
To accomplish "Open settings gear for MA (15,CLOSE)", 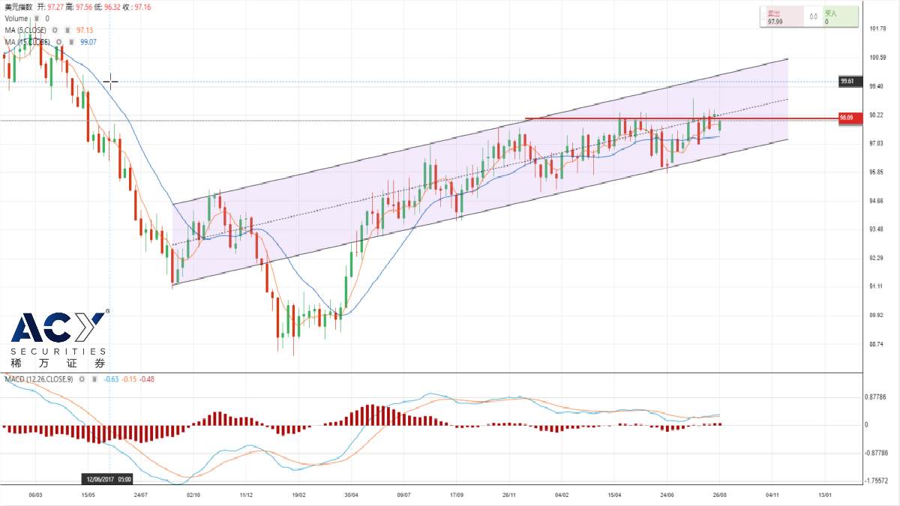I will (59, 42).
